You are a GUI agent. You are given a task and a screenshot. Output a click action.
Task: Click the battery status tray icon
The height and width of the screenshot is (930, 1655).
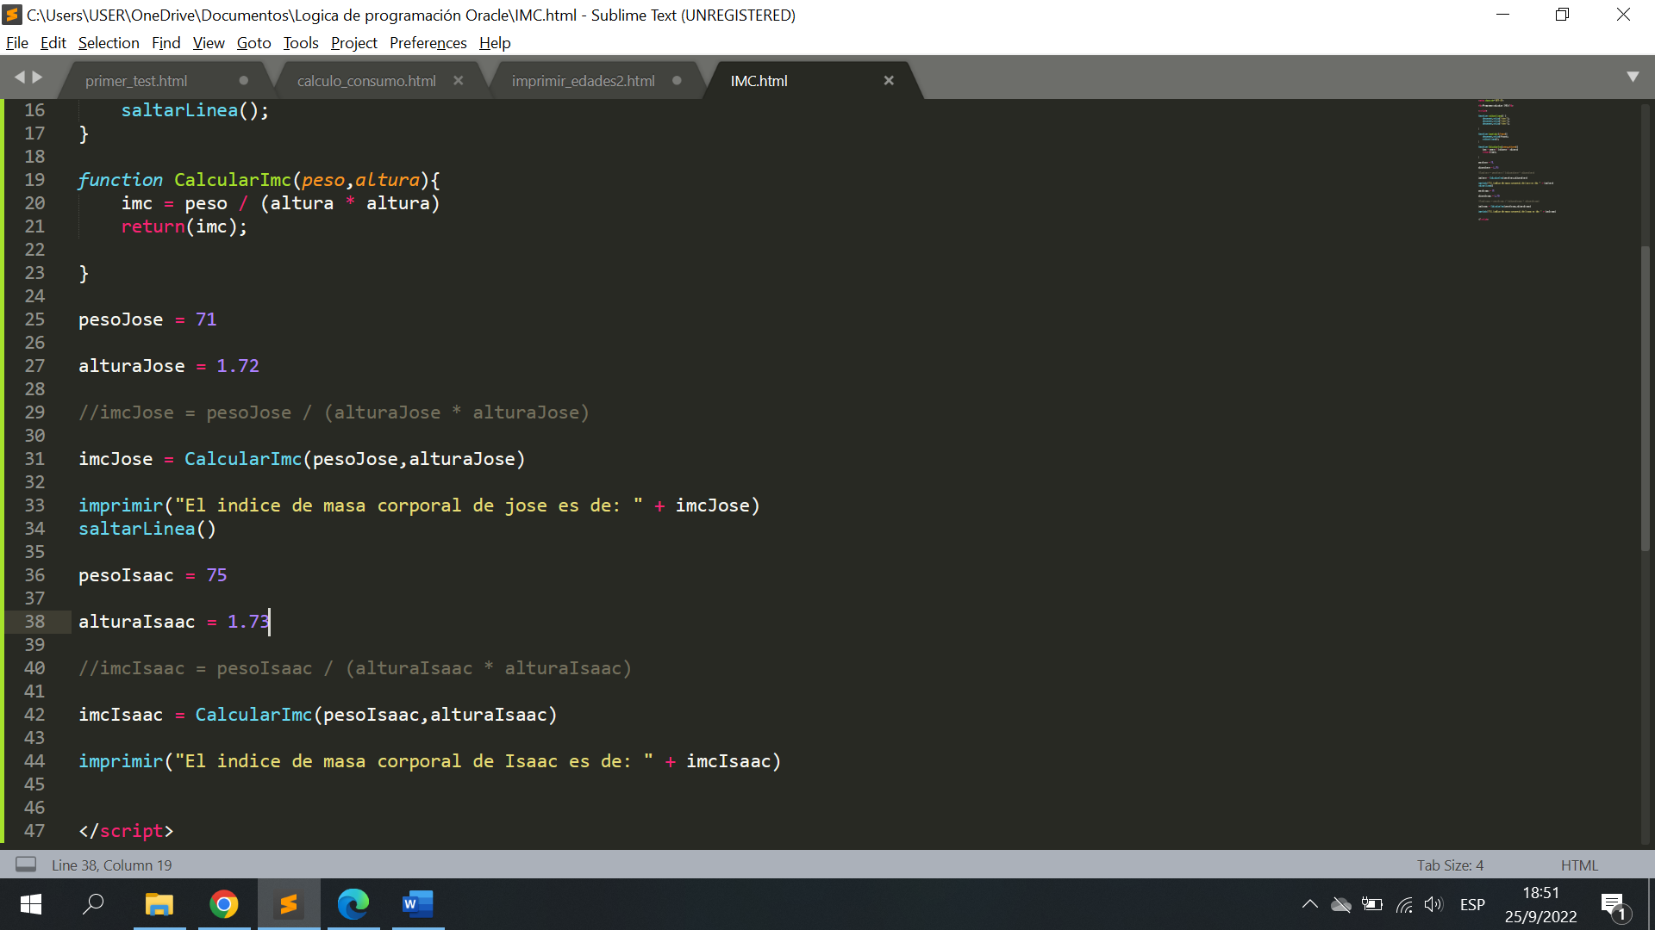pos(1372,904)
